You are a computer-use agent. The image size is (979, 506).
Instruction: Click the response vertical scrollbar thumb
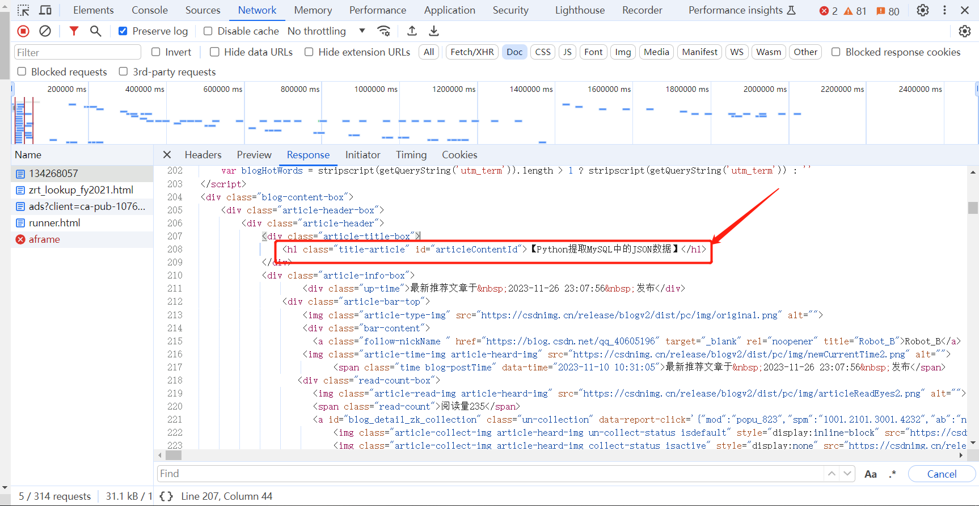pyautogui.click(x=973, y=208)
